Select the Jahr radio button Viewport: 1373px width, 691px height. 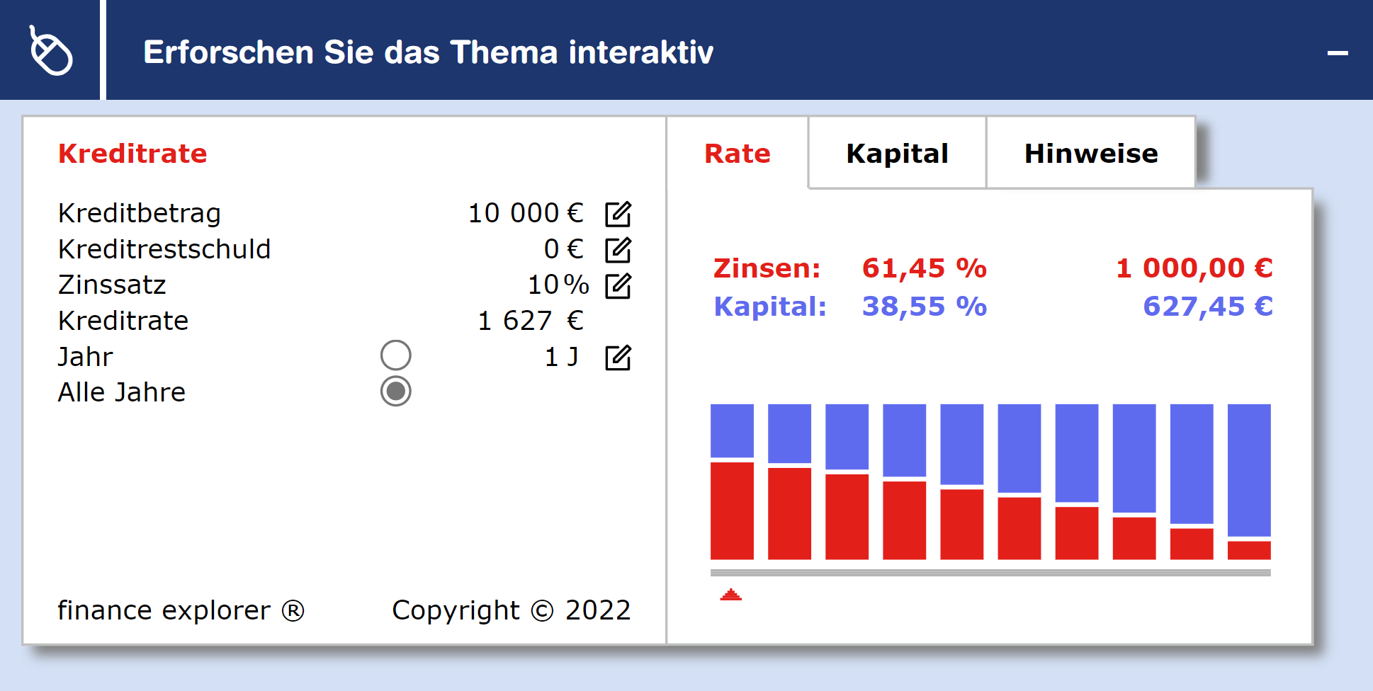click(x=396, y=355)
